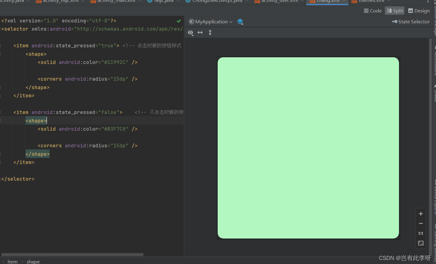Image resolution: width=436 pixels, height=264 pixels.
Task: Open the design surface visibility options eye icon
Action: click(x=190, y=33)
